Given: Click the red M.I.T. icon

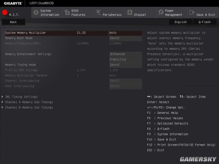Looking at the screenshot, I should coord(5,13).
